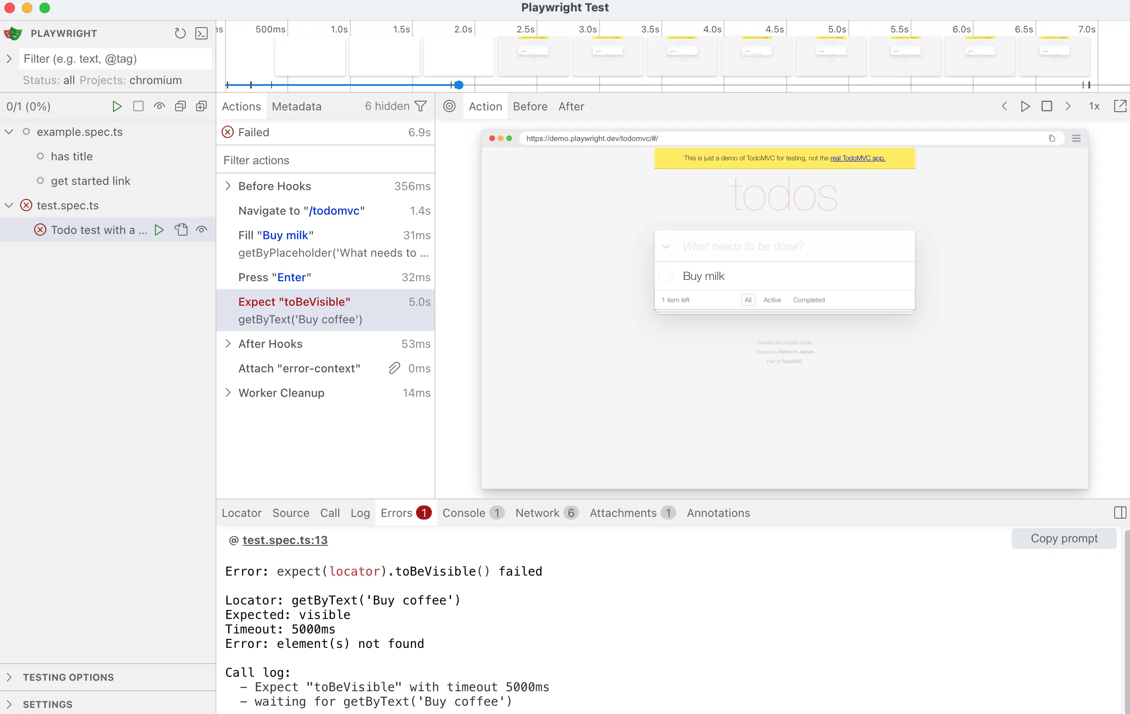Open the Call tab
The height and width of the screenshot is (714, 1130).
[x=330, y=513]
